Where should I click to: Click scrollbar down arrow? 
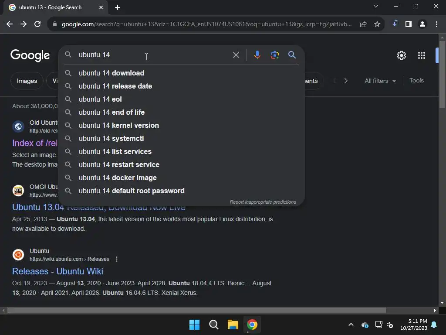(x=442, y=303)
